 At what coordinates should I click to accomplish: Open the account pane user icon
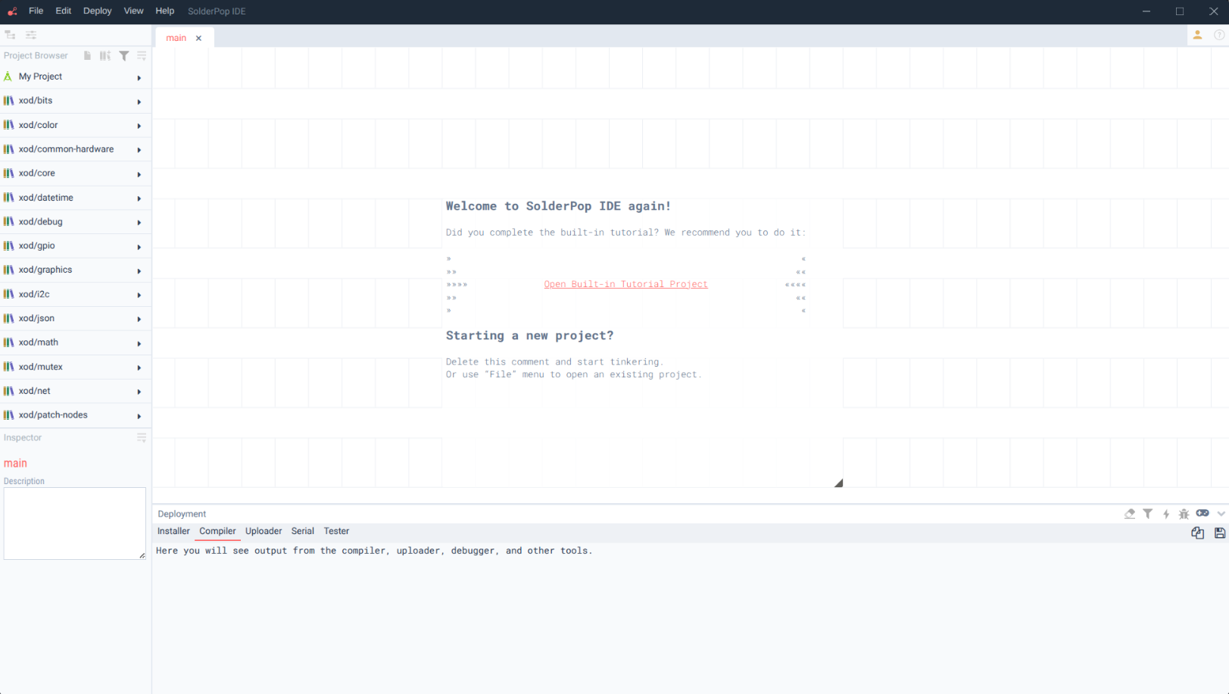point(1198,35)
